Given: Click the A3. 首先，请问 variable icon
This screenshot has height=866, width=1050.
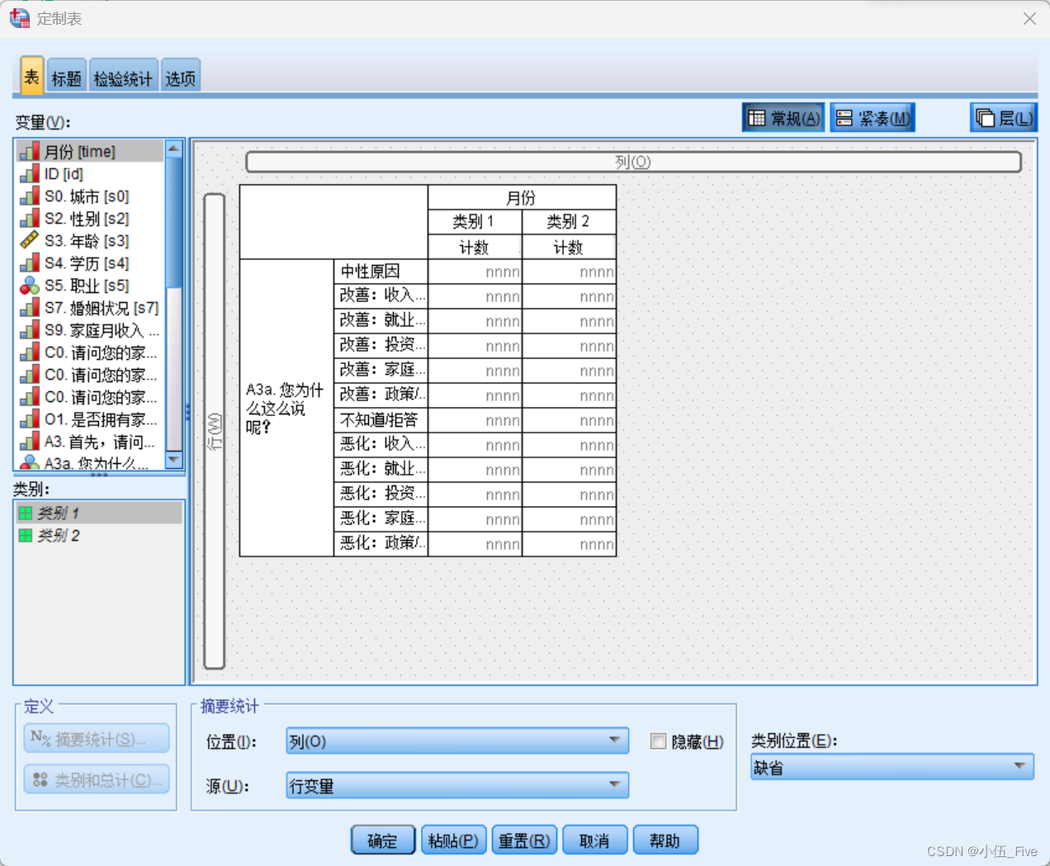Looking at the screenshot, I should (x=29, y=442).
